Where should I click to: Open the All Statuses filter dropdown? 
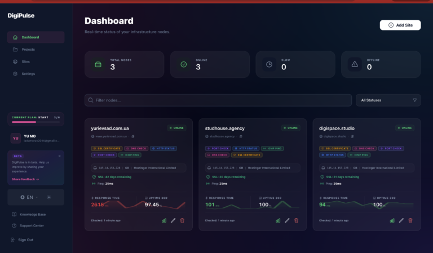(x=388, y=100)
